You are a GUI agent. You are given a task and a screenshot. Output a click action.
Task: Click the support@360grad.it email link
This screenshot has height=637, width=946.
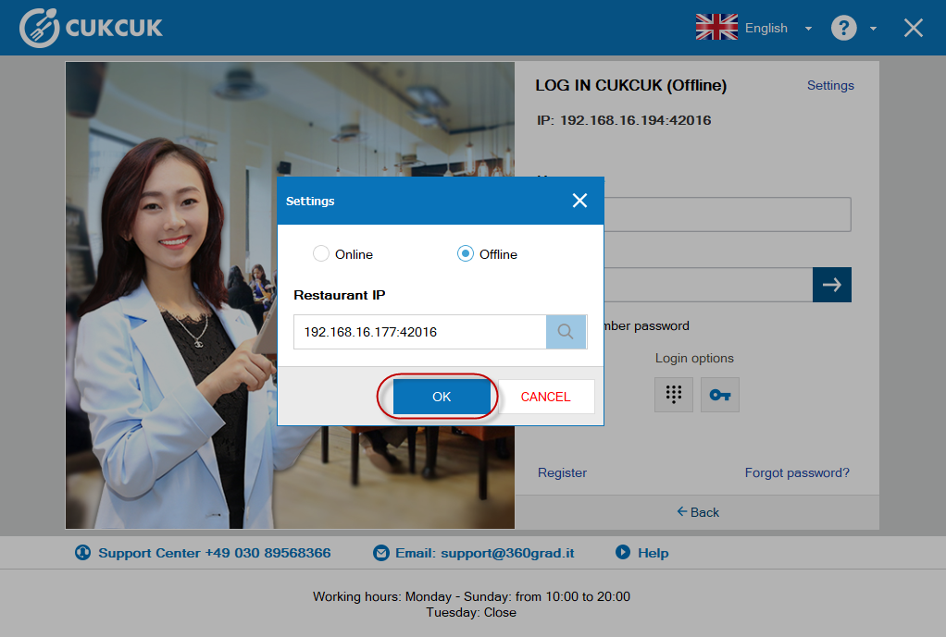point(507,553)
